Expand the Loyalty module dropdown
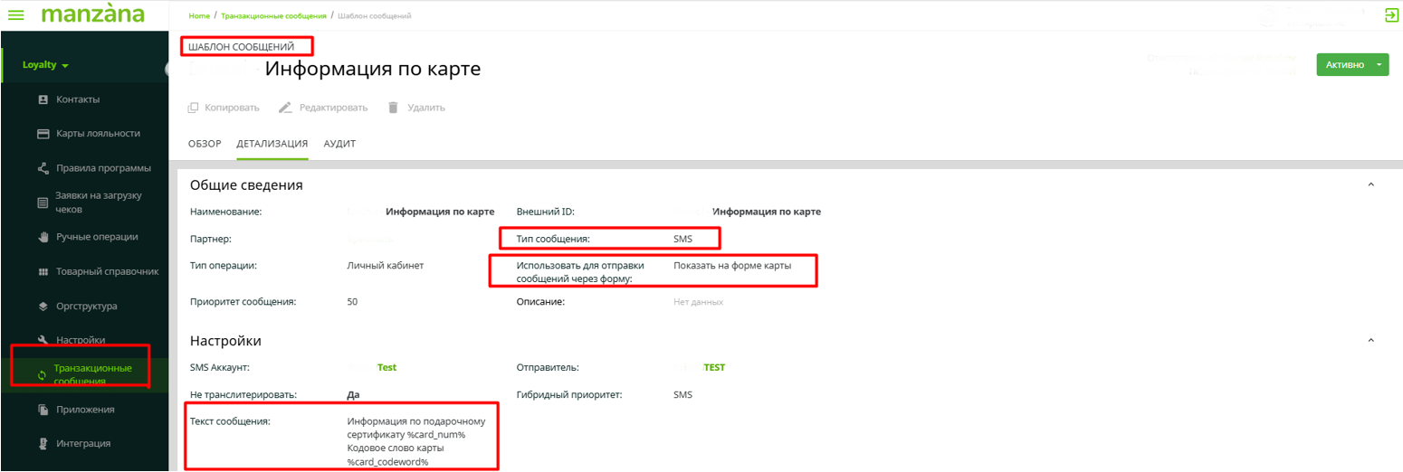This screenshot has width=1403, height=472. pos(46,65)
